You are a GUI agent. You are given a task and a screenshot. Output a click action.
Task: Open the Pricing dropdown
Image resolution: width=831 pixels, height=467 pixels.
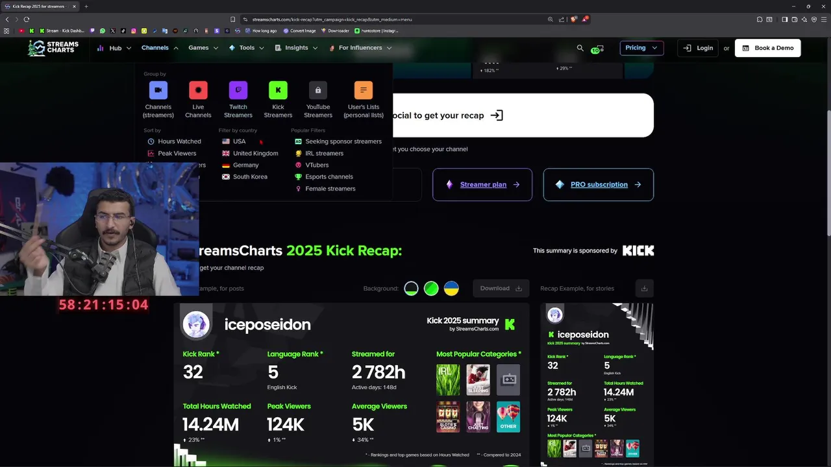[x=641, y=48]
